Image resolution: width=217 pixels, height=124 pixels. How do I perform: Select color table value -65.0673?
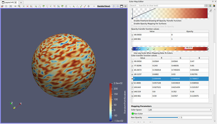(142, 70)
